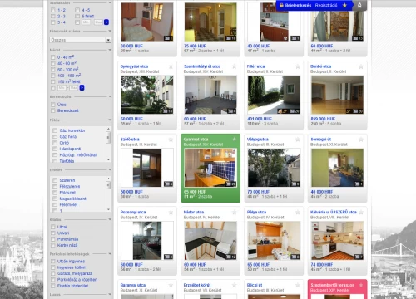Tick the Panorámás view checkbox
This screenshot has width=416, height=299.
click(53, 239)
